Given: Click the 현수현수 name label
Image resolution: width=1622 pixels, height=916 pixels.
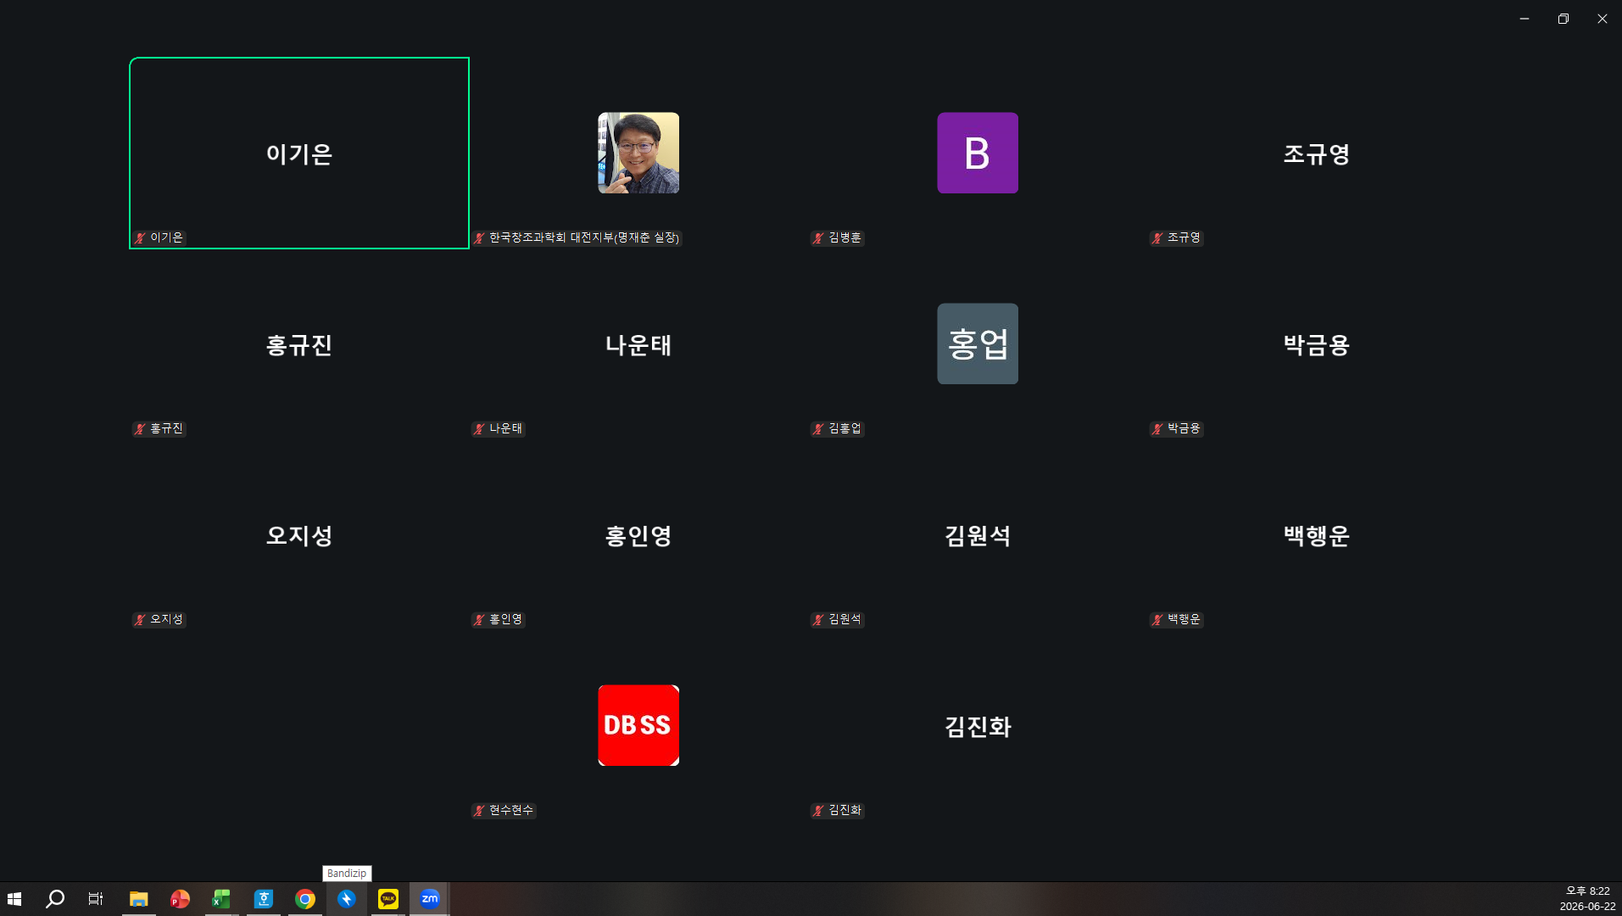Looking at the screenshot, I should 511,811.
